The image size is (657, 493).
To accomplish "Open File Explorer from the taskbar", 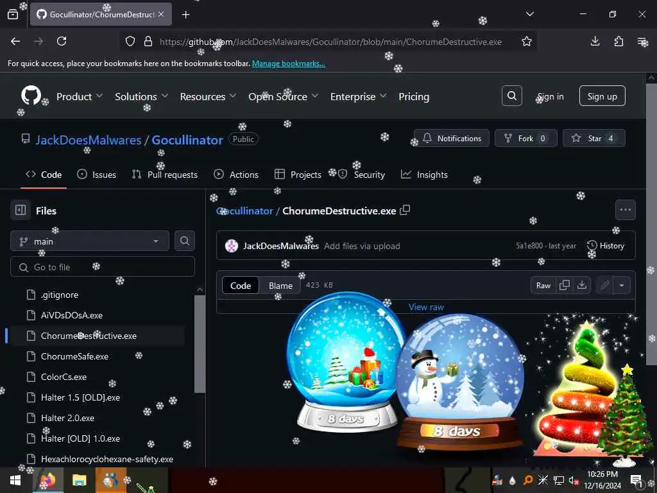I will click(79, 480).
